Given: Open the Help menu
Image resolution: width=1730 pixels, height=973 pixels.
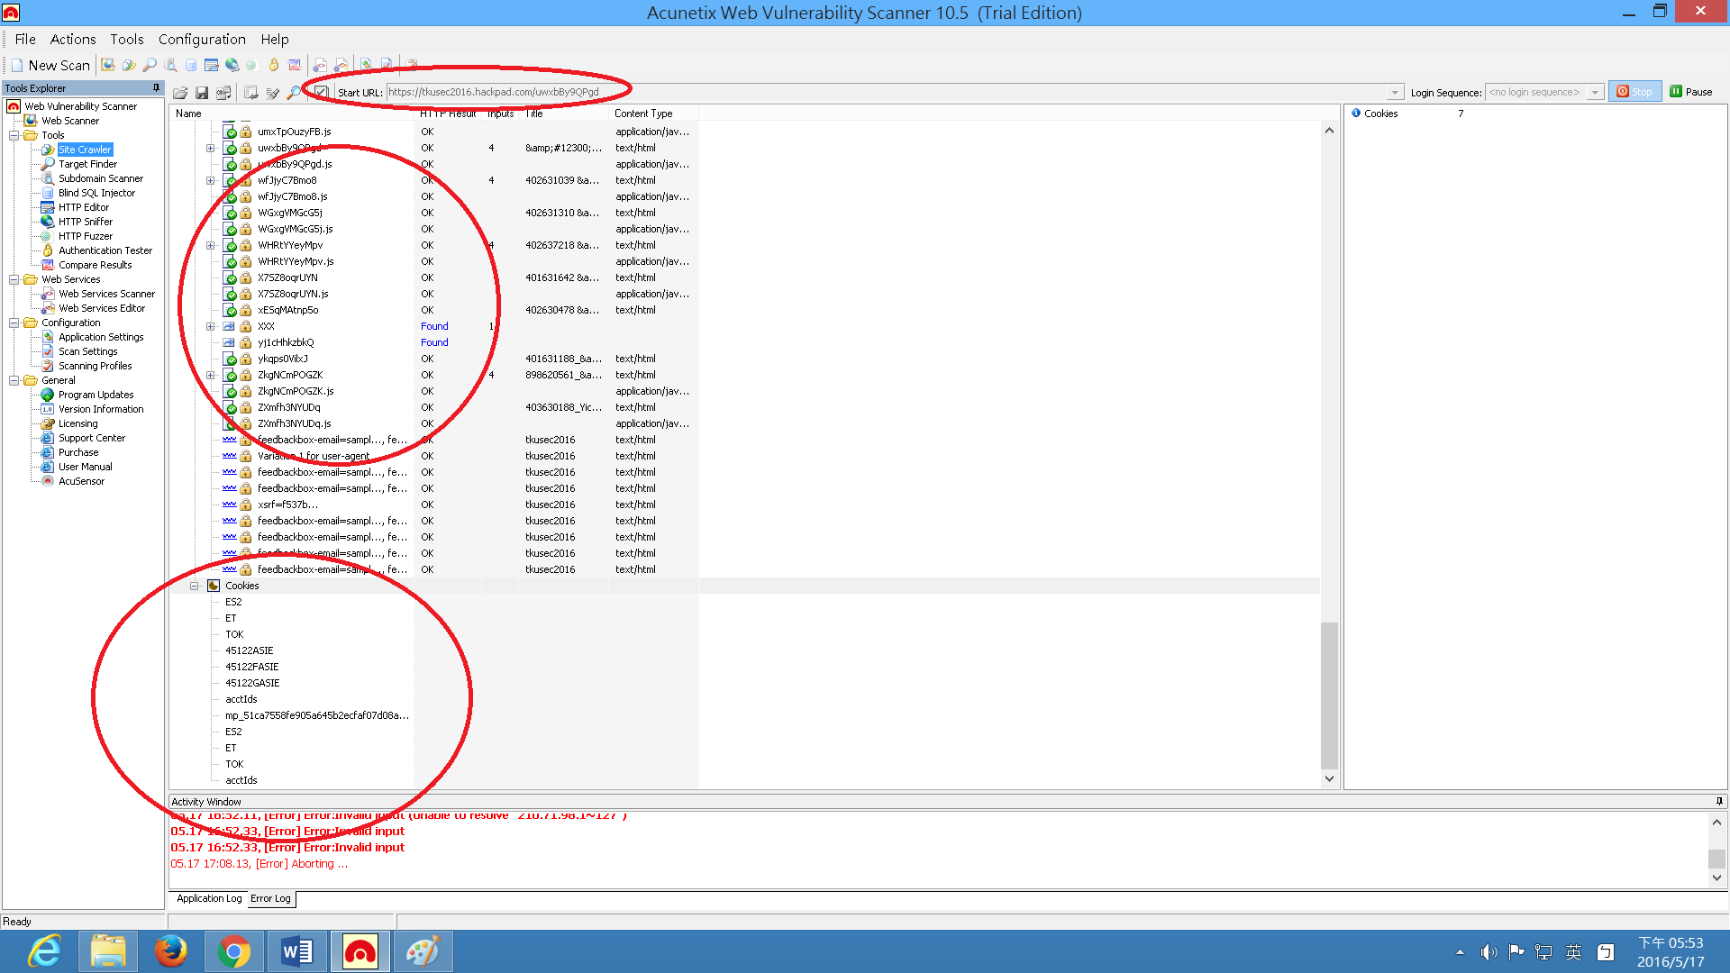Looking at the screenshot, I should (x=275, y=39).
